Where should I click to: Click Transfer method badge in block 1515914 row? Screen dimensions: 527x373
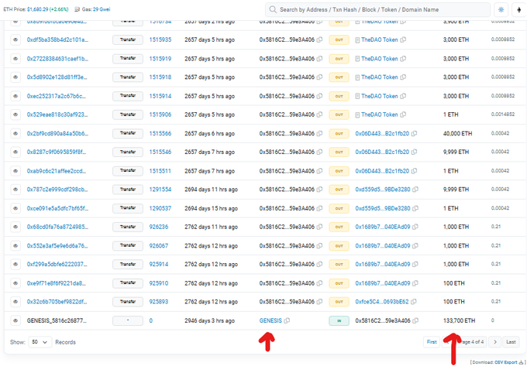(128, 96)
